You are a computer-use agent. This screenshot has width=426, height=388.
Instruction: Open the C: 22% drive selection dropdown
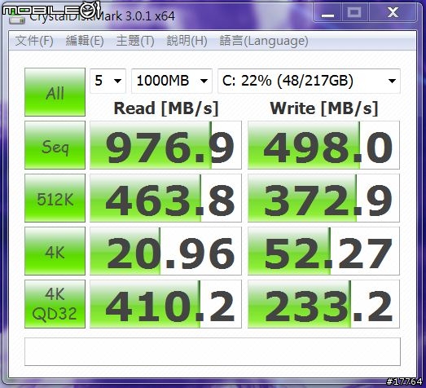309,81
